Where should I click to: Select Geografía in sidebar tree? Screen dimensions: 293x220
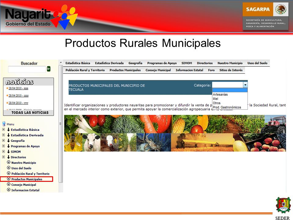[x=18, y=141]
